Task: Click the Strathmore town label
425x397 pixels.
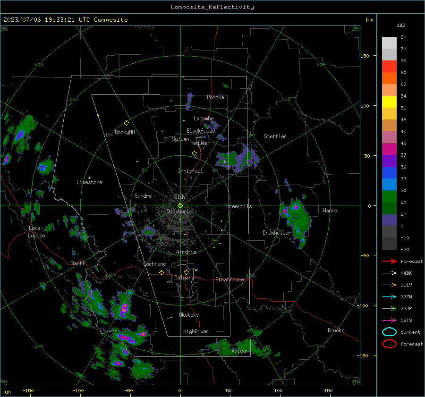Action: click(229, 279)
